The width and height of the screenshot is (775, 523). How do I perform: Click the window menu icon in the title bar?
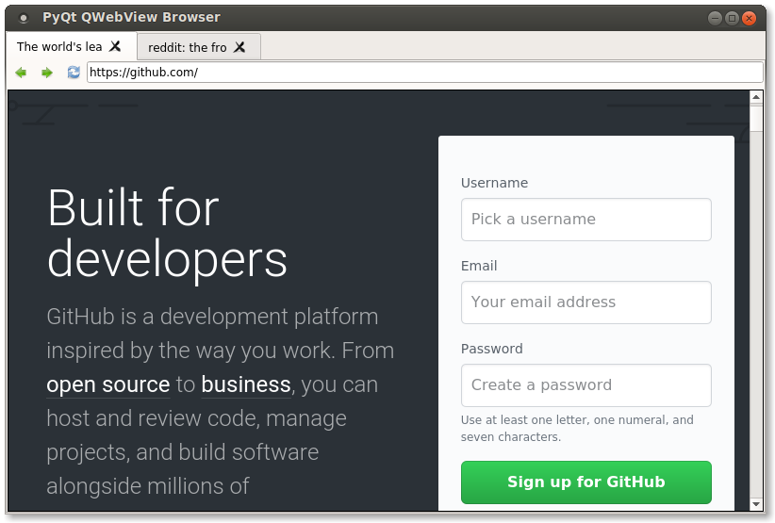tap(24, 18)
